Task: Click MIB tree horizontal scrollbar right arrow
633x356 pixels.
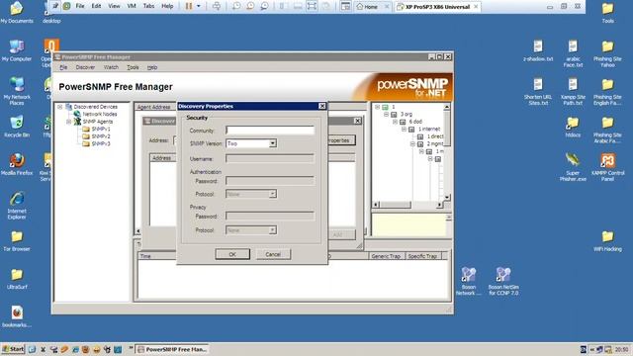Action: tap(439, 205)
